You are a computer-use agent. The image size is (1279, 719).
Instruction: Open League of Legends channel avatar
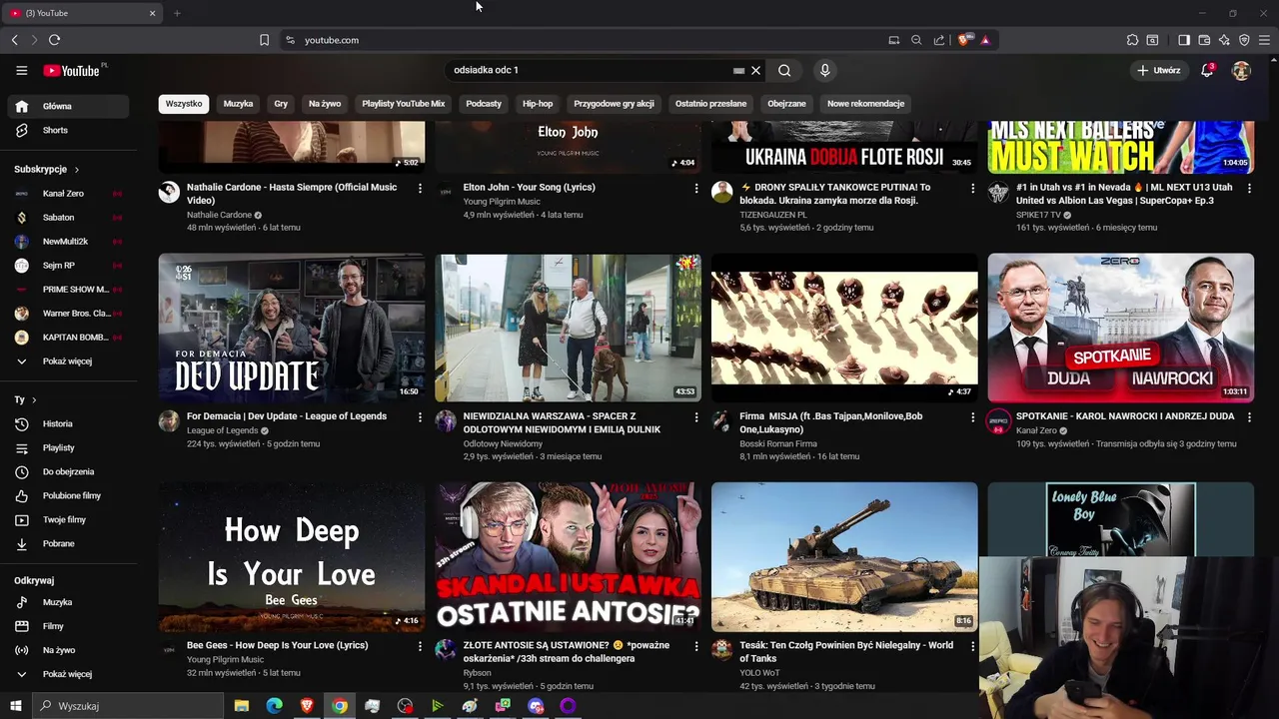(x=169, y=421)
